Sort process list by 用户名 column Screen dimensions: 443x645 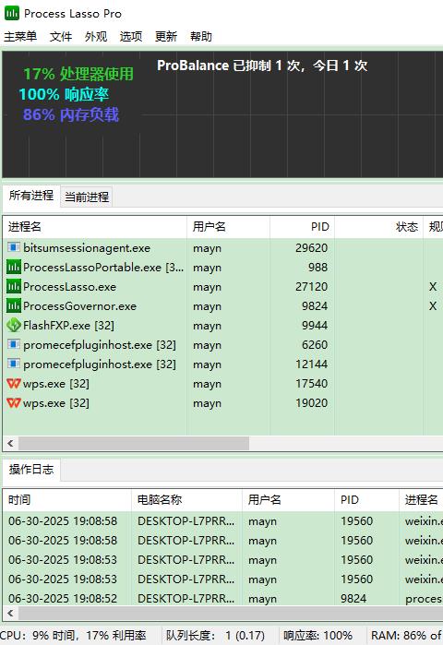(228, 227)
